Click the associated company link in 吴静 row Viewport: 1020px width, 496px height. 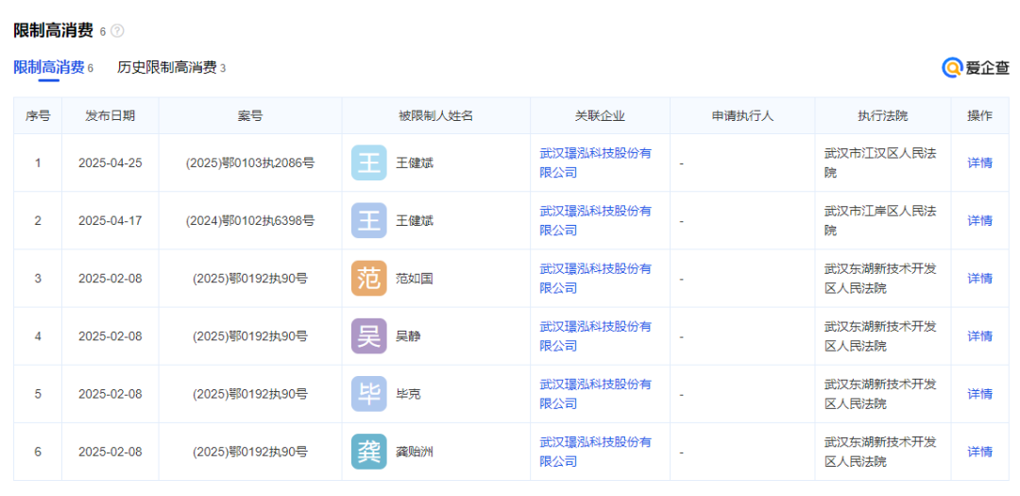pos(595,335)
